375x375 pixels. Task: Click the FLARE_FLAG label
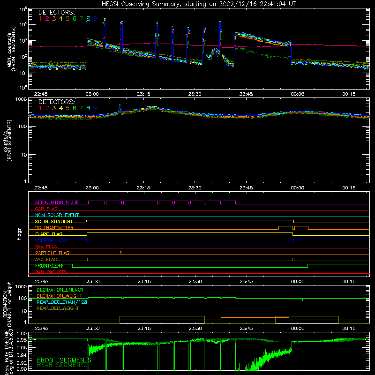pyautogui.click(x=49, y=234)
